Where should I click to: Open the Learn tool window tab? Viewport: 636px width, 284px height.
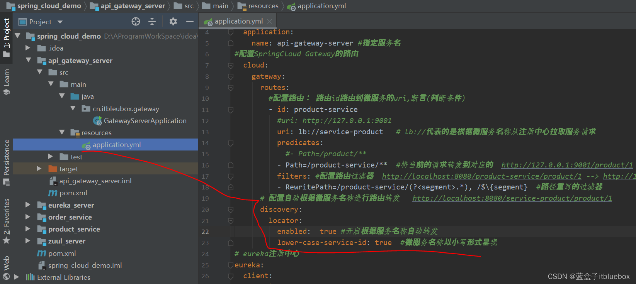(7, 82)
